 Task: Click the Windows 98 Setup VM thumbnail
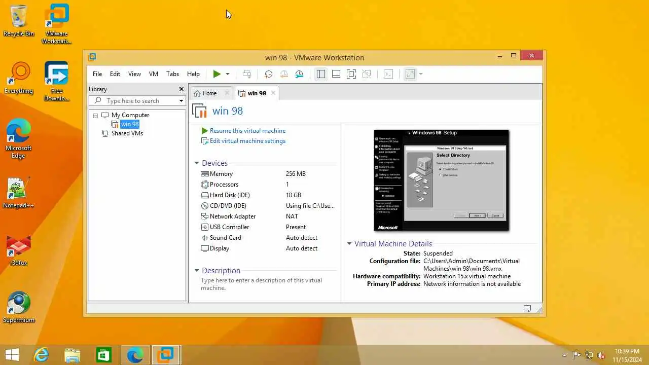[x=441, y=180]
